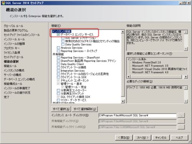Select the 機能の選択 step

point(11,61)
